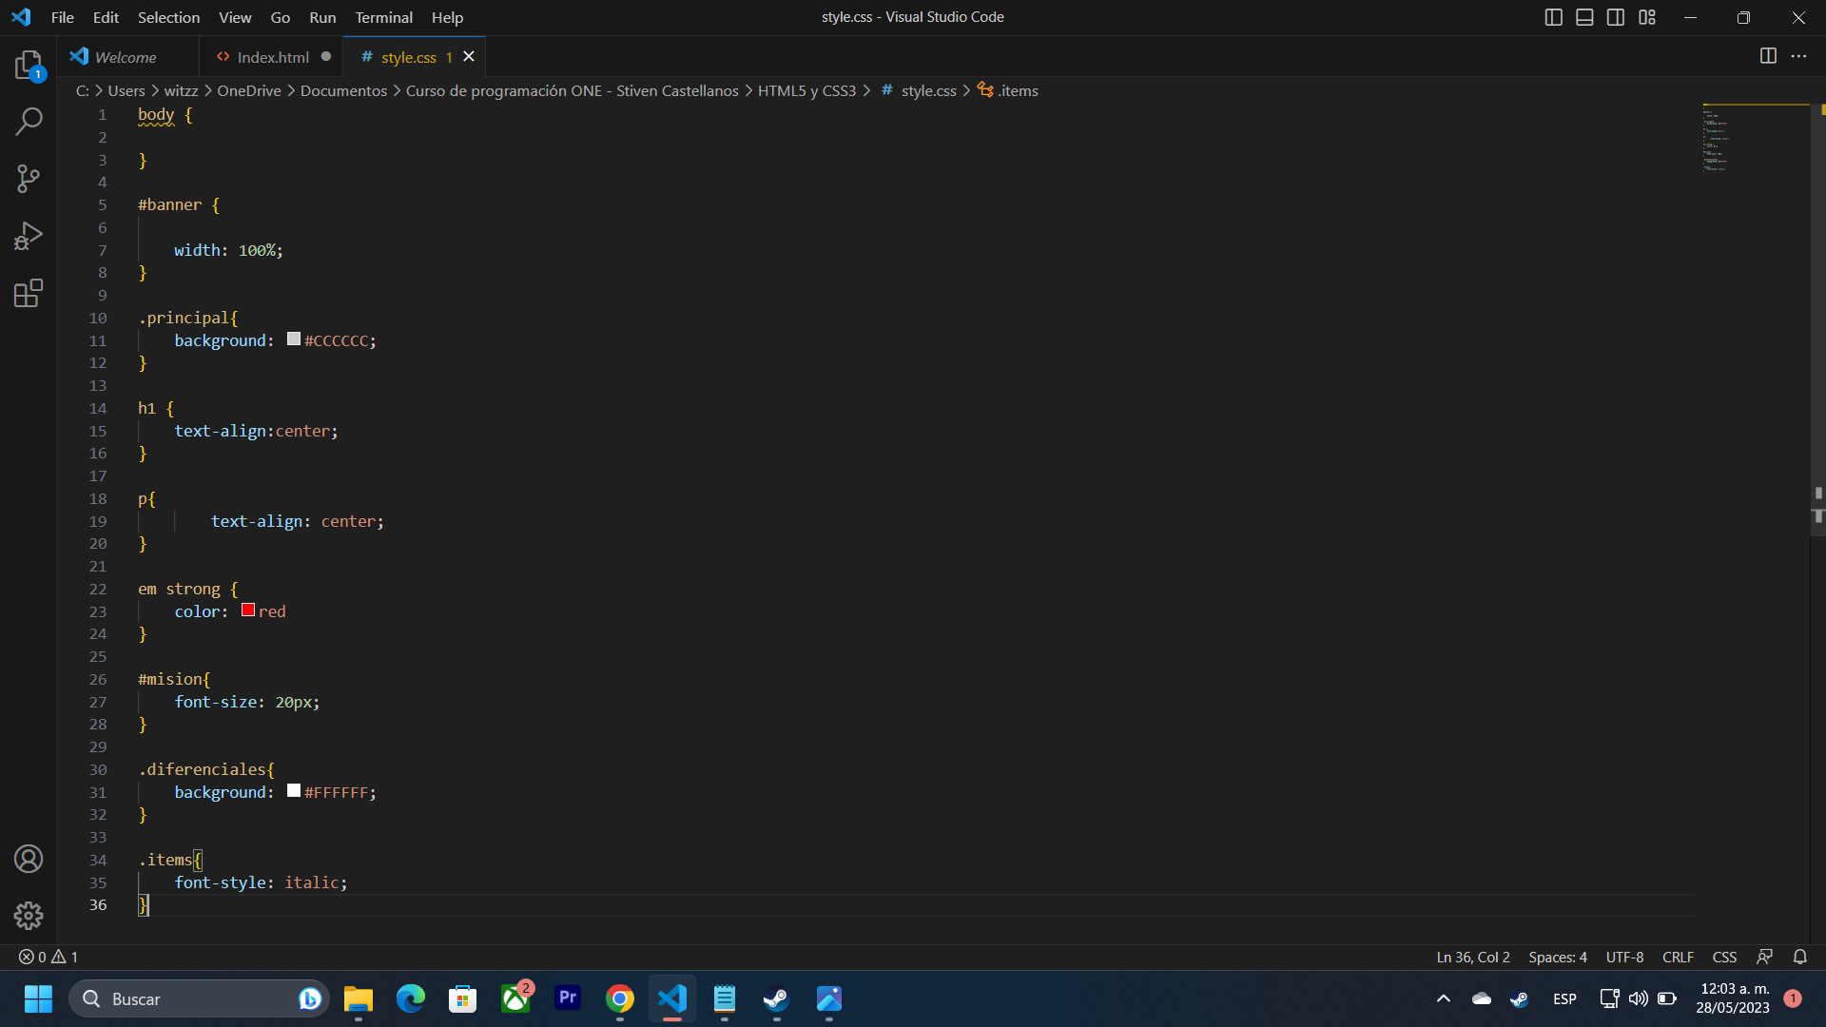Open color picker for #FFFFFF swatch
Viewport: 1826px width, 1027px height.
[294, 791]
